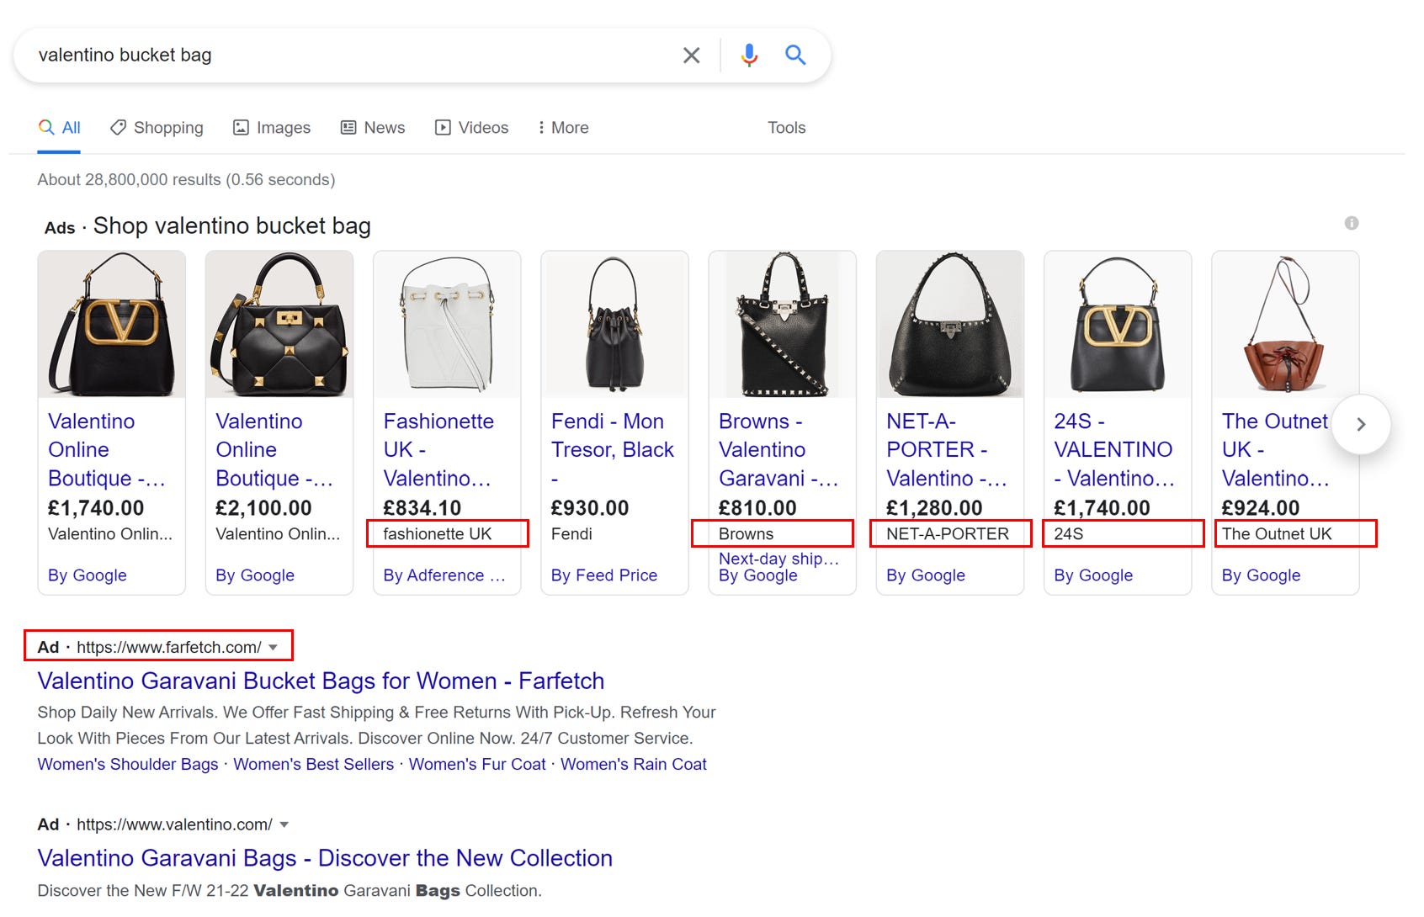This screenshot has height=917, width=1424.
Task: Open the quilted studded bag image priced £2,100.00
Action: [x=279, y=324]
